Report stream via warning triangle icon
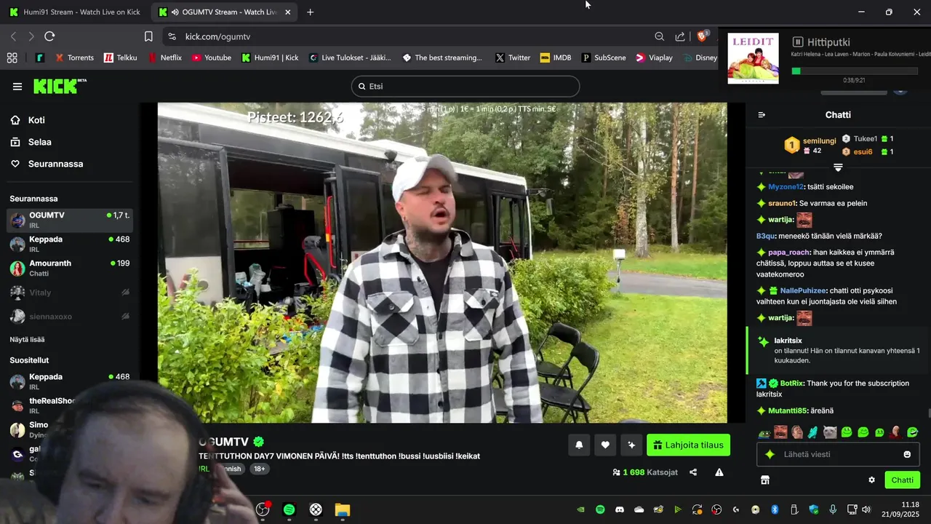 point(719,472)
